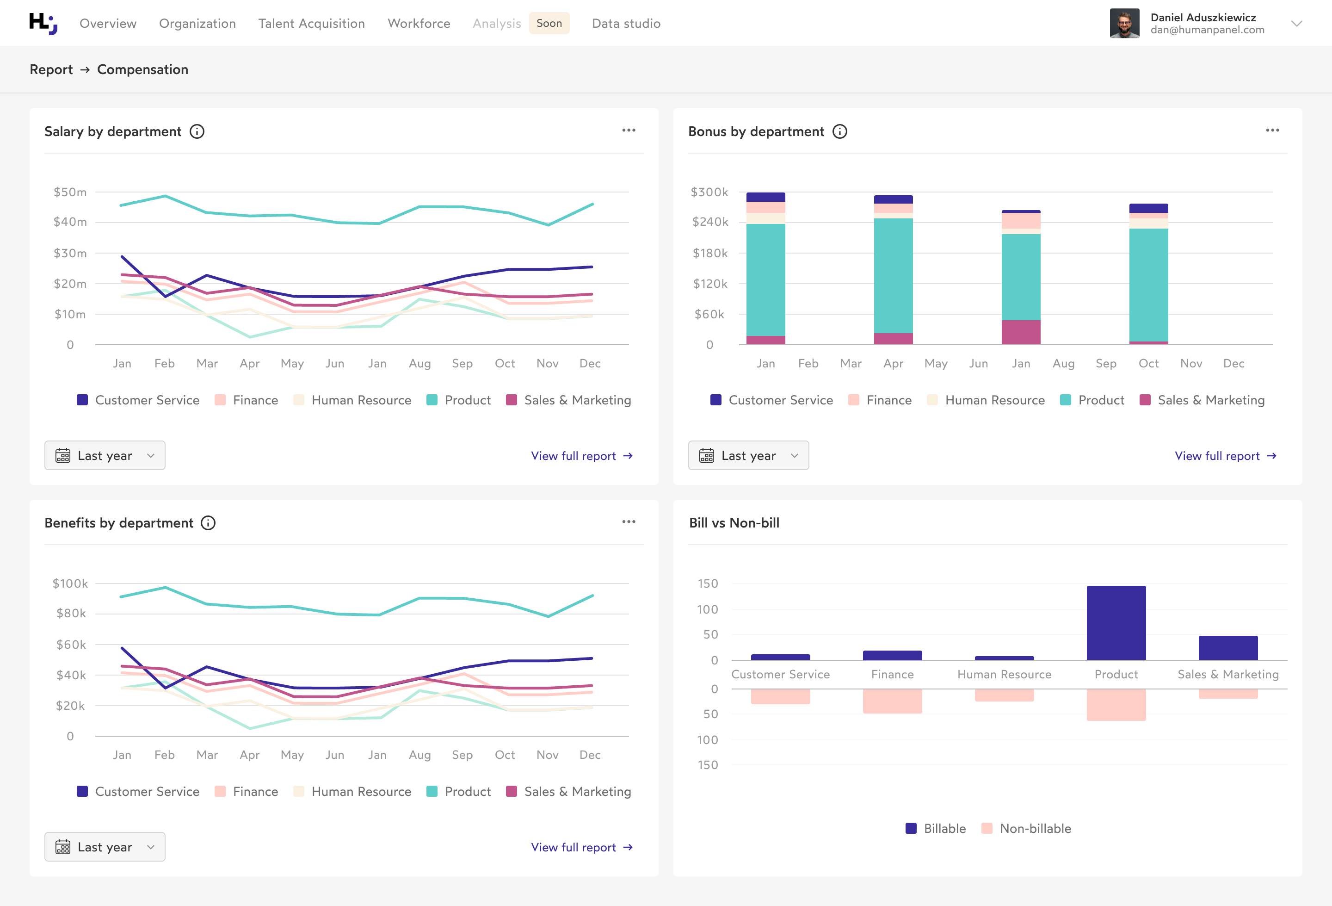
Task: Click the Customer Service color swatch in the Benefits legend
Action: 82,791
